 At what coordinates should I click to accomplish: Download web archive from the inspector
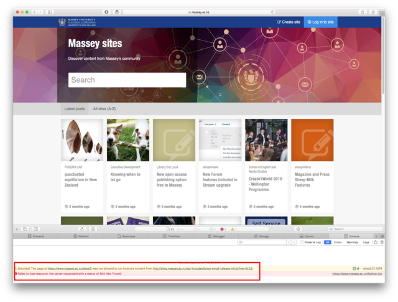93,229
